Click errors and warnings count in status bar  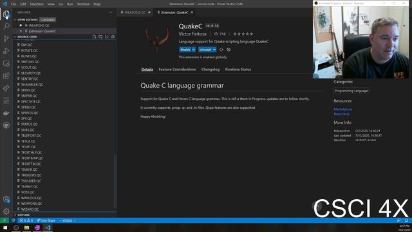pos(26,220)
